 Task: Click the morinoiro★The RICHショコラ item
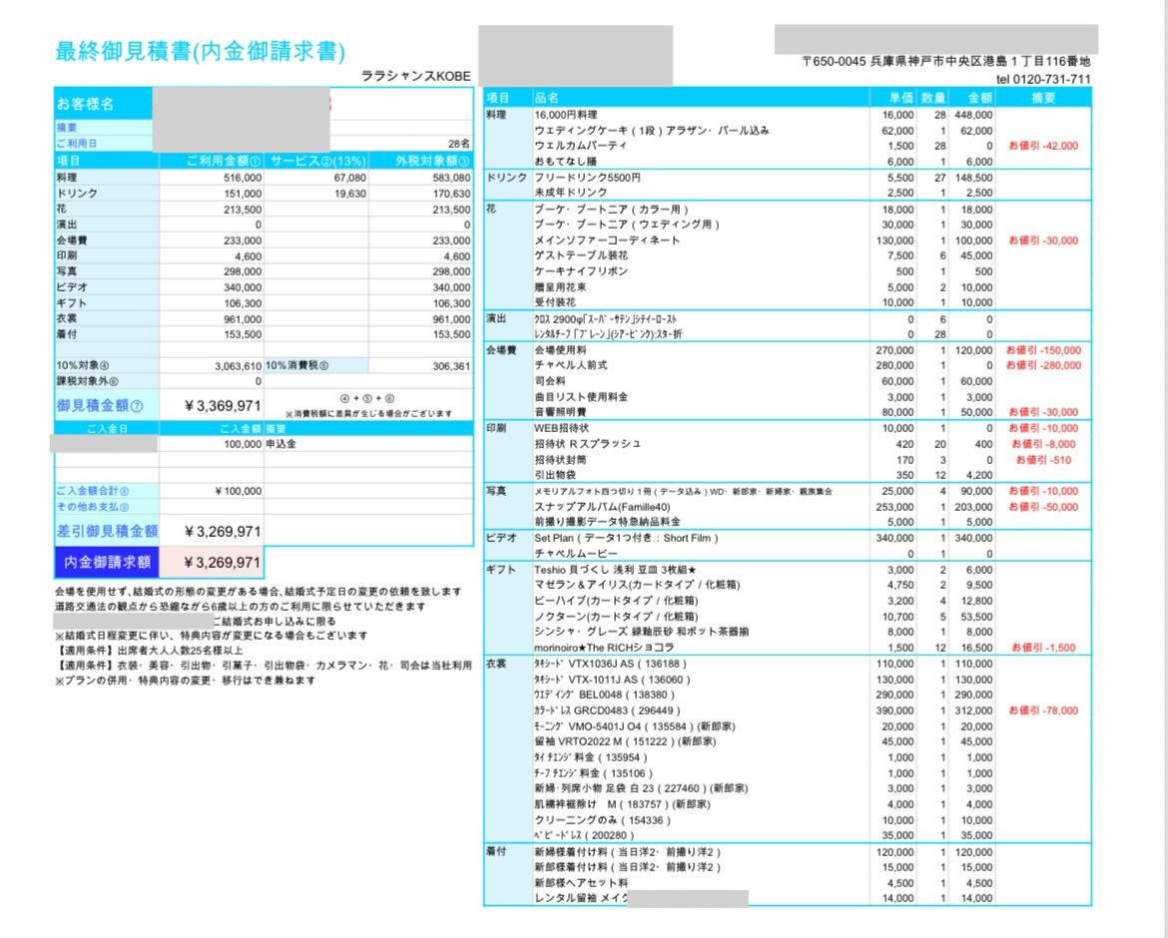coord(604,648)
